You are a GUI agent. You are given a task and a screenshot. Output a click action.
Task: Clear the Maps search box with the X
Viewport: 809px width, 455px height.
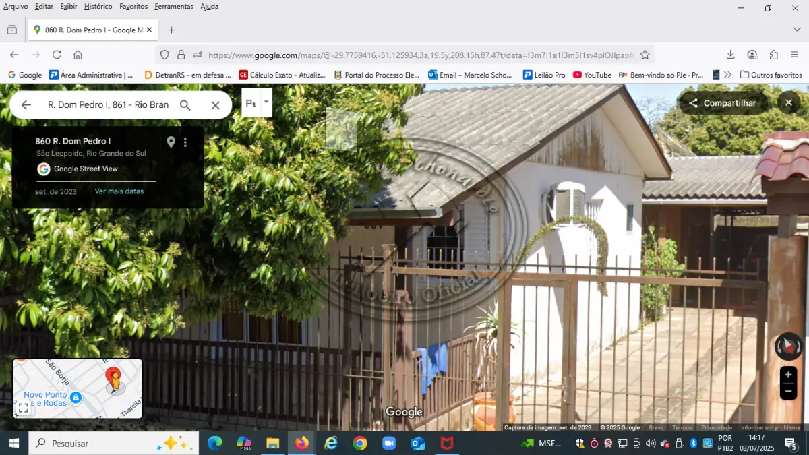point(216,105)
